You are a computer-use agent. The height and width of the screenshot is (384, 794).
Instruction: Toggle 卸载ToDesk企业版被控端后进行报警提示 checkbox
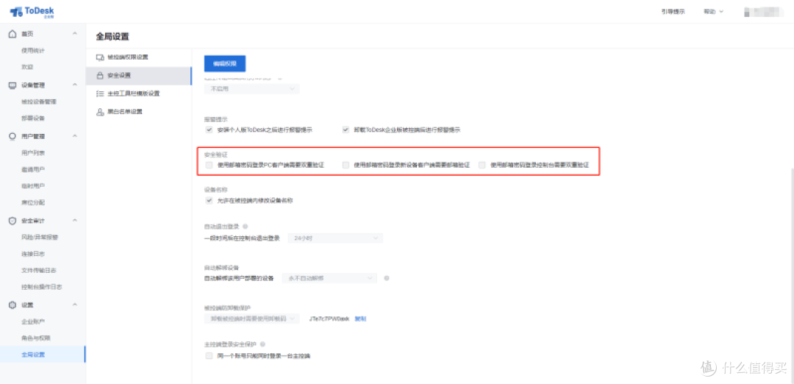[346, 130]
